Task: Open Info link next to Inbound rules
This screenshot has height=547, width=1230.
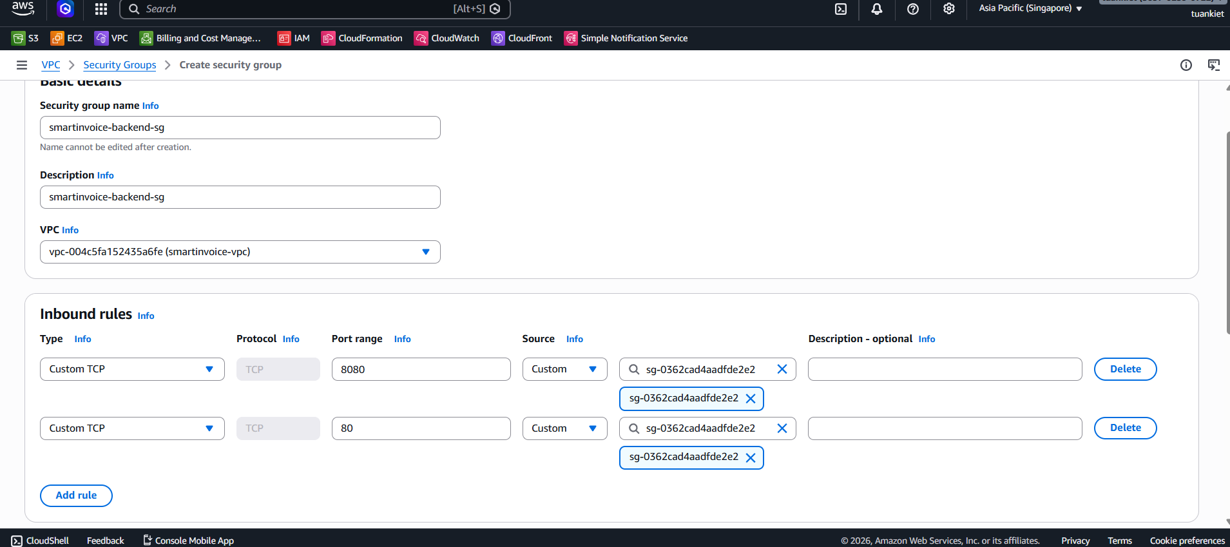Action: [146, 316]
